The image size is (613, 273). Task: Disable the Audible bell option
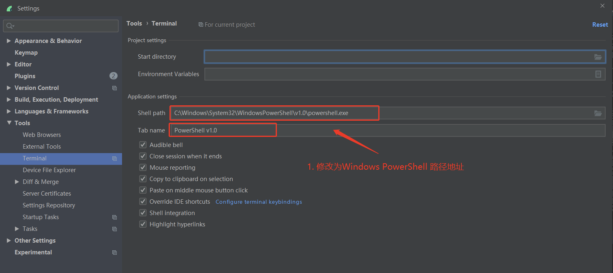pyautogui.click(x=143, y=145)
